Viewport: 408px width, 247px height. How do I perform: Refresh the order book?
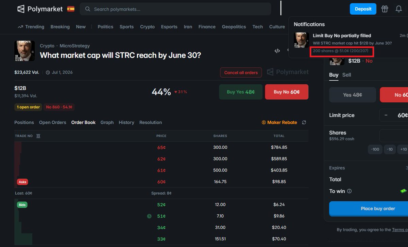[x=304, y=122]
